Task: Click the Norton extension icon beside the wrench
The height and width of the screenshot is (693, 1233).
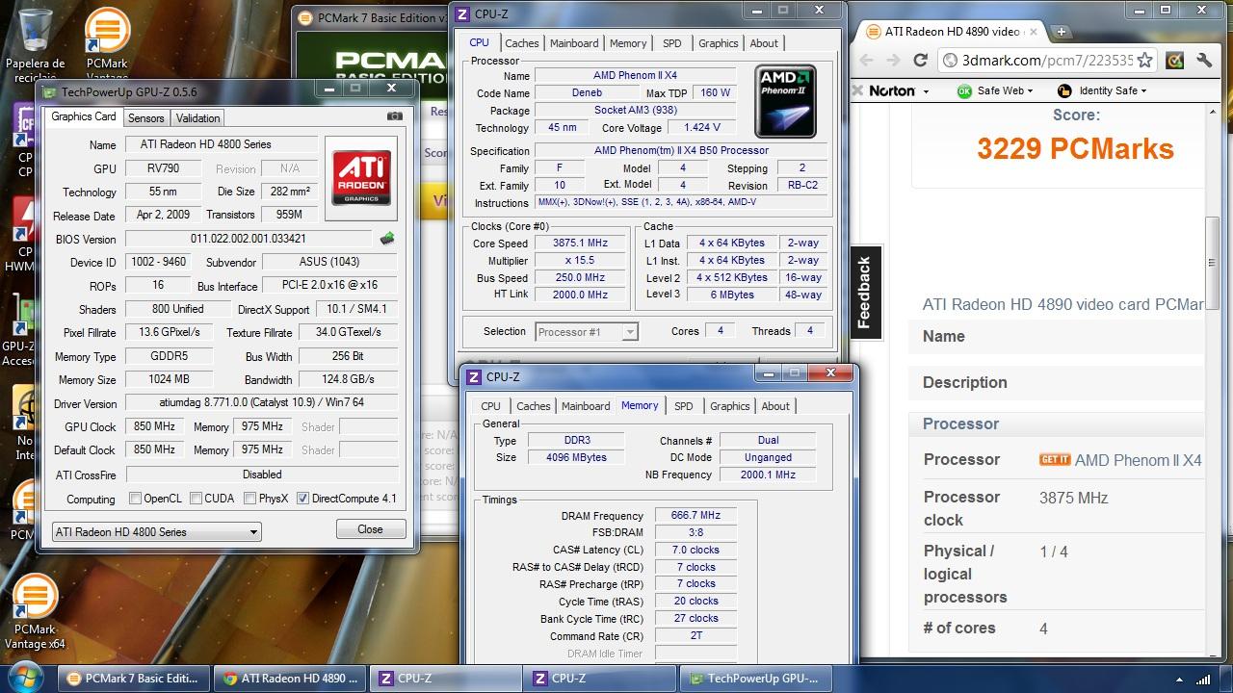Action: (1174, 60)
